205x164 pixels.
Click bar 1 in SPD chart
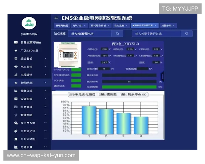(89, 120)
